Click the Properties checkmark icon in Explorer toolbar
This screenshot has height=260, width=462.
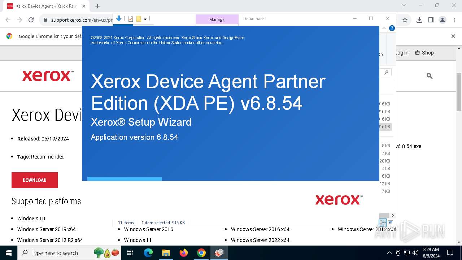pyautogui.click(x=131, y=19)
